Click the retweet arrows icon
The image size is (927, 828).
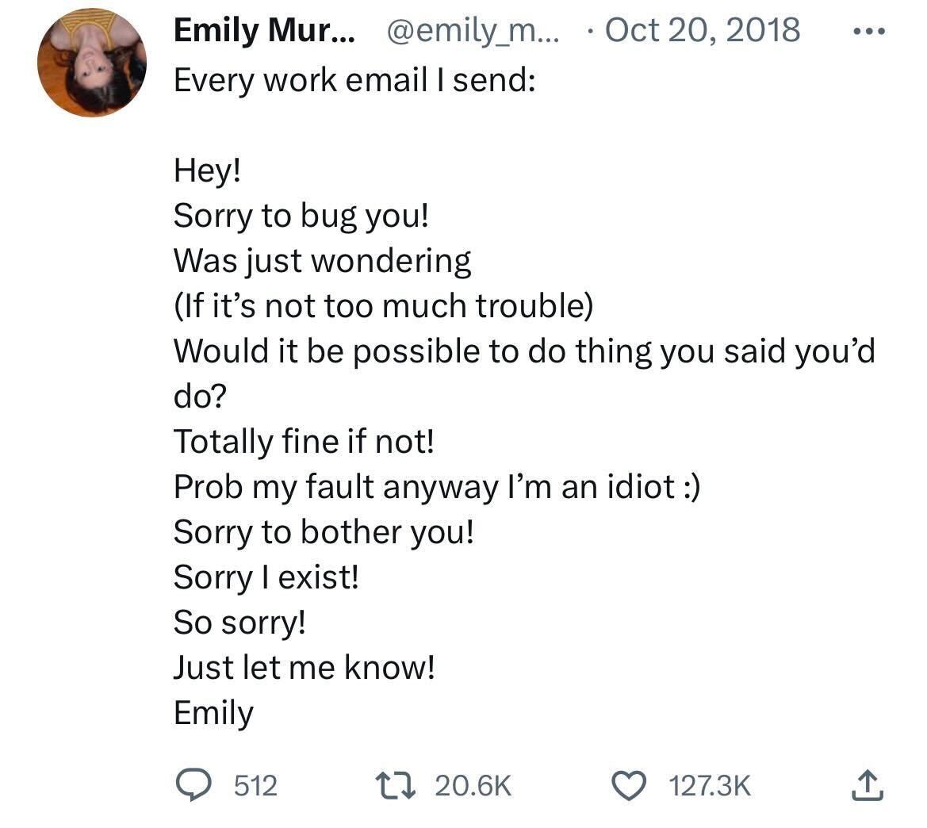click(396, 785)
